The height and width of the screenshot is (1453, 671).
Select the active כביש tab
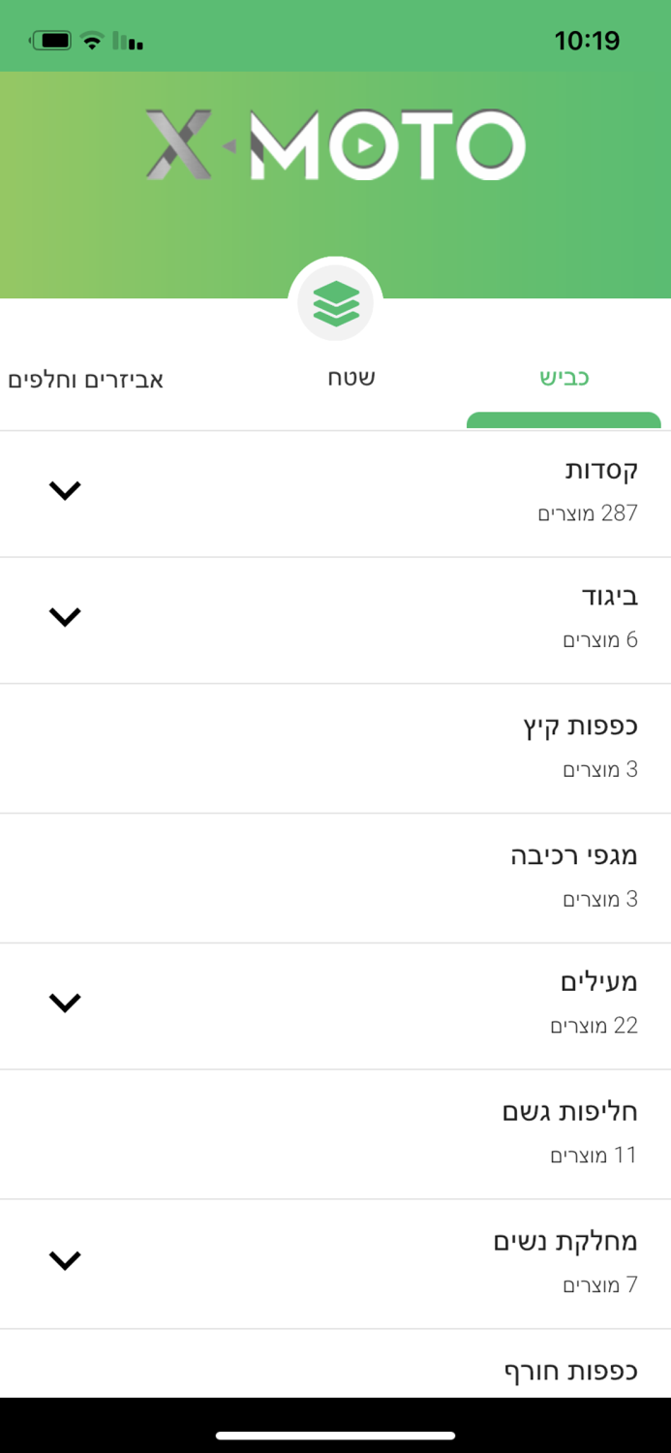tap(563, 376)
